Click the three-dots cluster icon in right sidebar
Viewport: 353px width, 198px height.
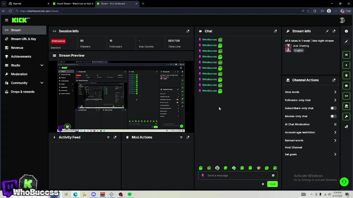346,127
